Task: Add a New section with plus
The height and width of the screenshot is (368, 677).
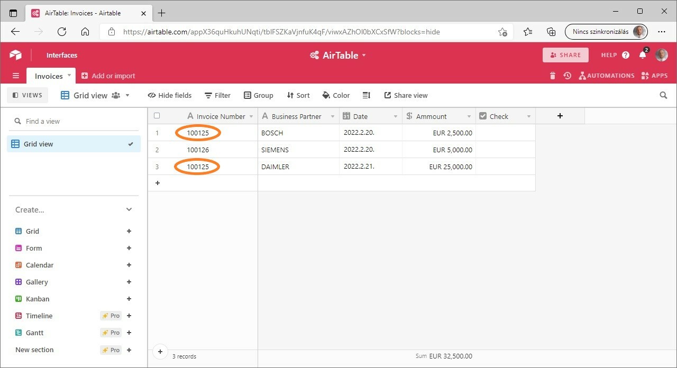Action: coord(129,349)
